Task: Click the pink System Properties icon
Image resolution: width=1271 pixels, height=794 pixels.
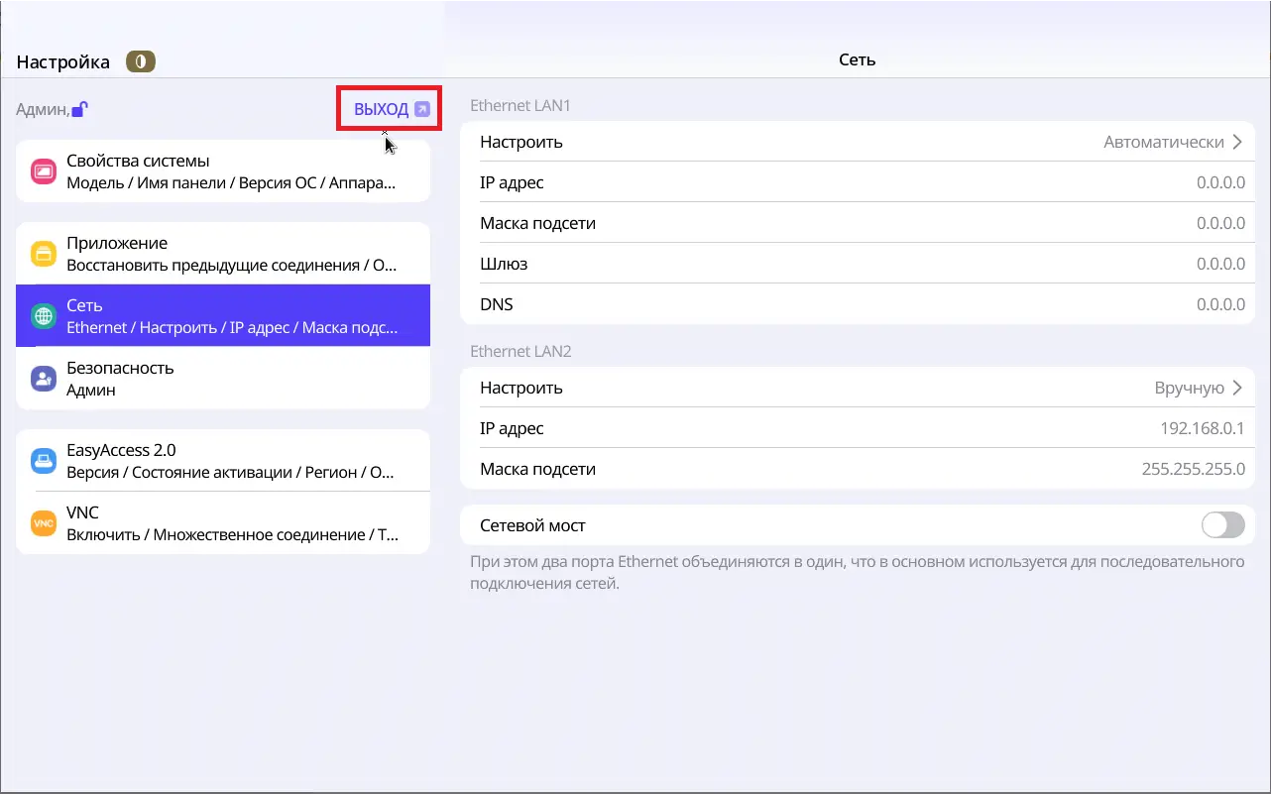Action: coord(43,171)
